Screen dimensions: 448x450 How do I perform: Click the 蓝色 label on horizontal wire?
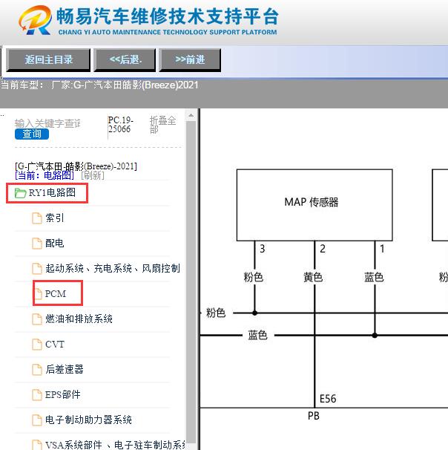tap(257, 335)
